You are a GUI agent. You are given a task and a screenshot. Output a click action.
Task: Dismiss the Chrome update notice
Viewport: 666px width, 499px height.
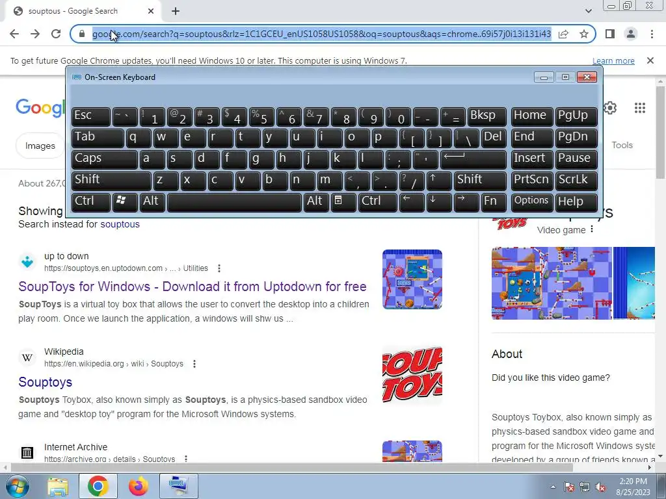coord(650,60)
